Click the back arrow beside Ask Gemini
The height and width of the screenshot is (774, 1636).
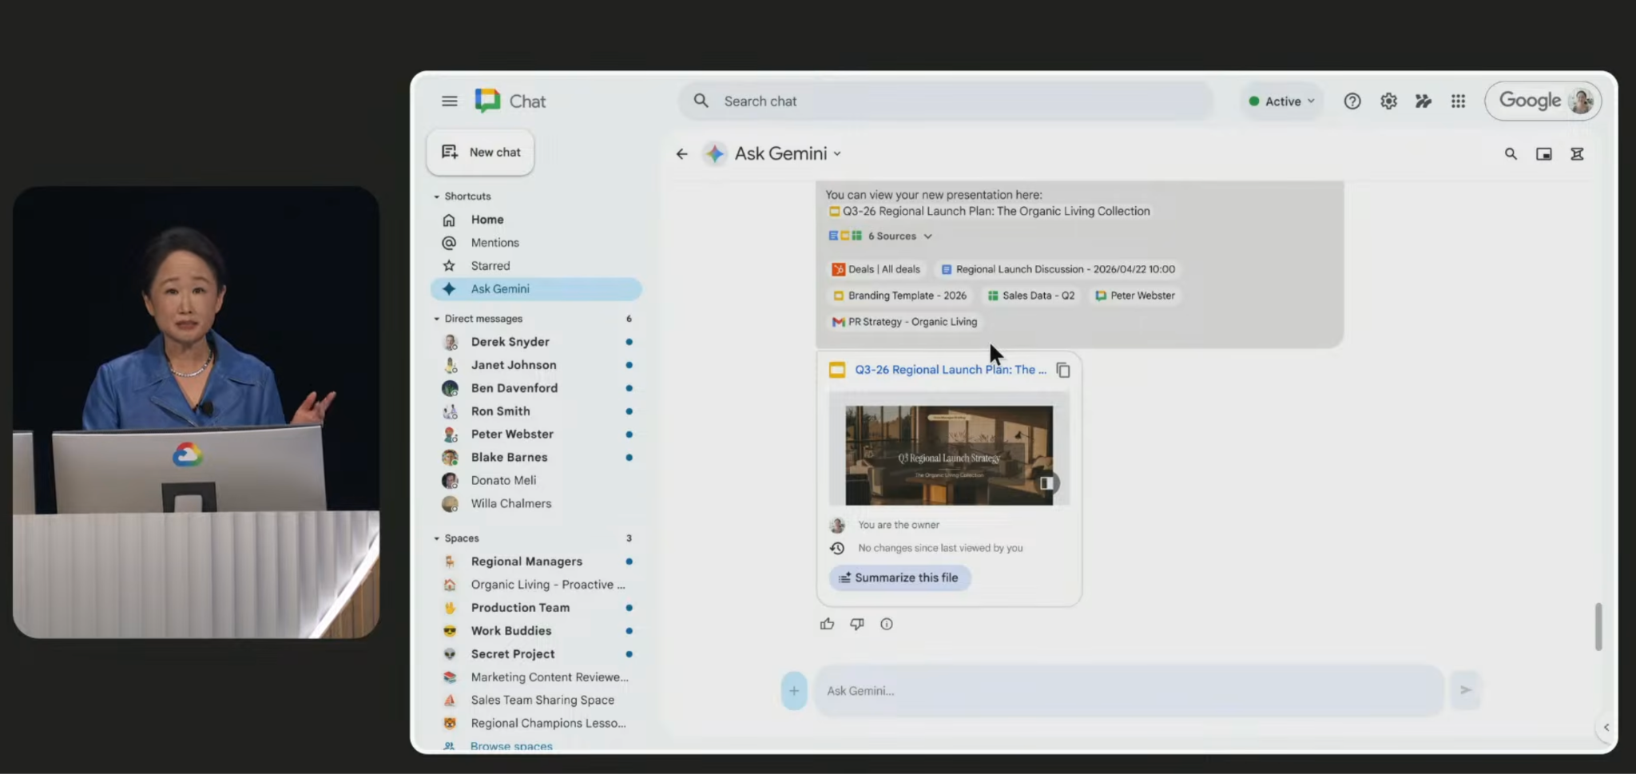681,154
